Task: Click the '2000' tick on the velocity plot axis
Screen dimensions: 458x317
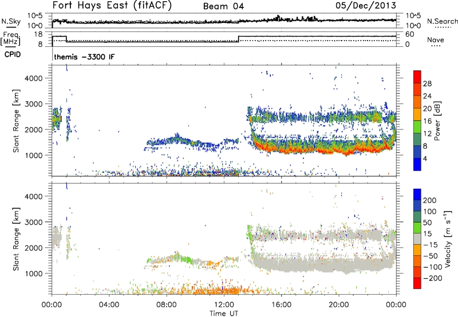Action: tap(33, 248)
